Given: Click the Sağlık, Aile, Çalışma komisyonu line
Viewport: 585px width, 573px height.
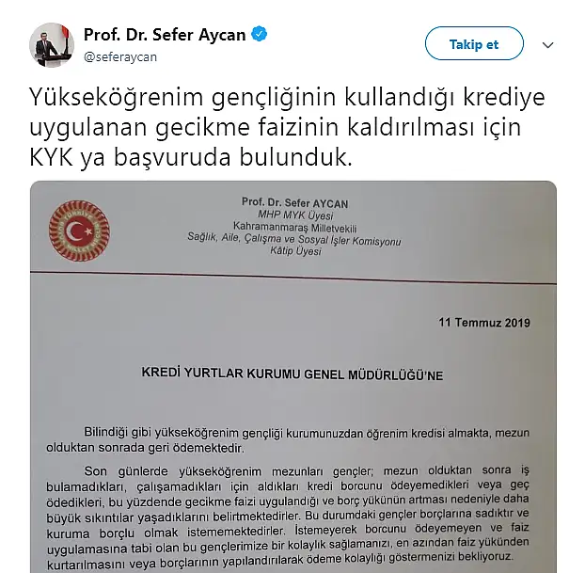Looking at the screenshot, I should click(x=294, y=239).
